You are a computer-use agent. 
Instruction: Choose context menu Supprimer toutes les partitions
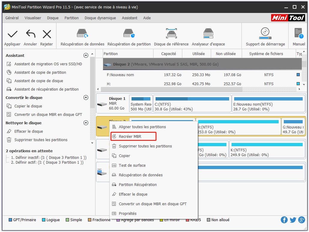tap(154, 146)
